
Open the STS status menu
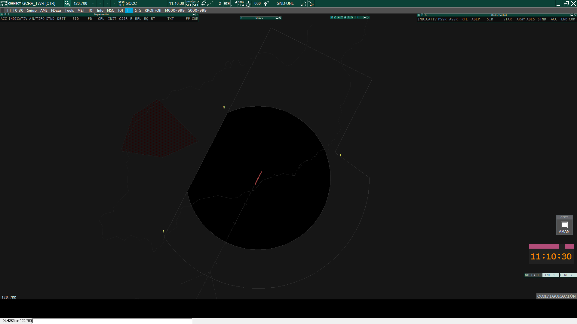coord(138,11)
